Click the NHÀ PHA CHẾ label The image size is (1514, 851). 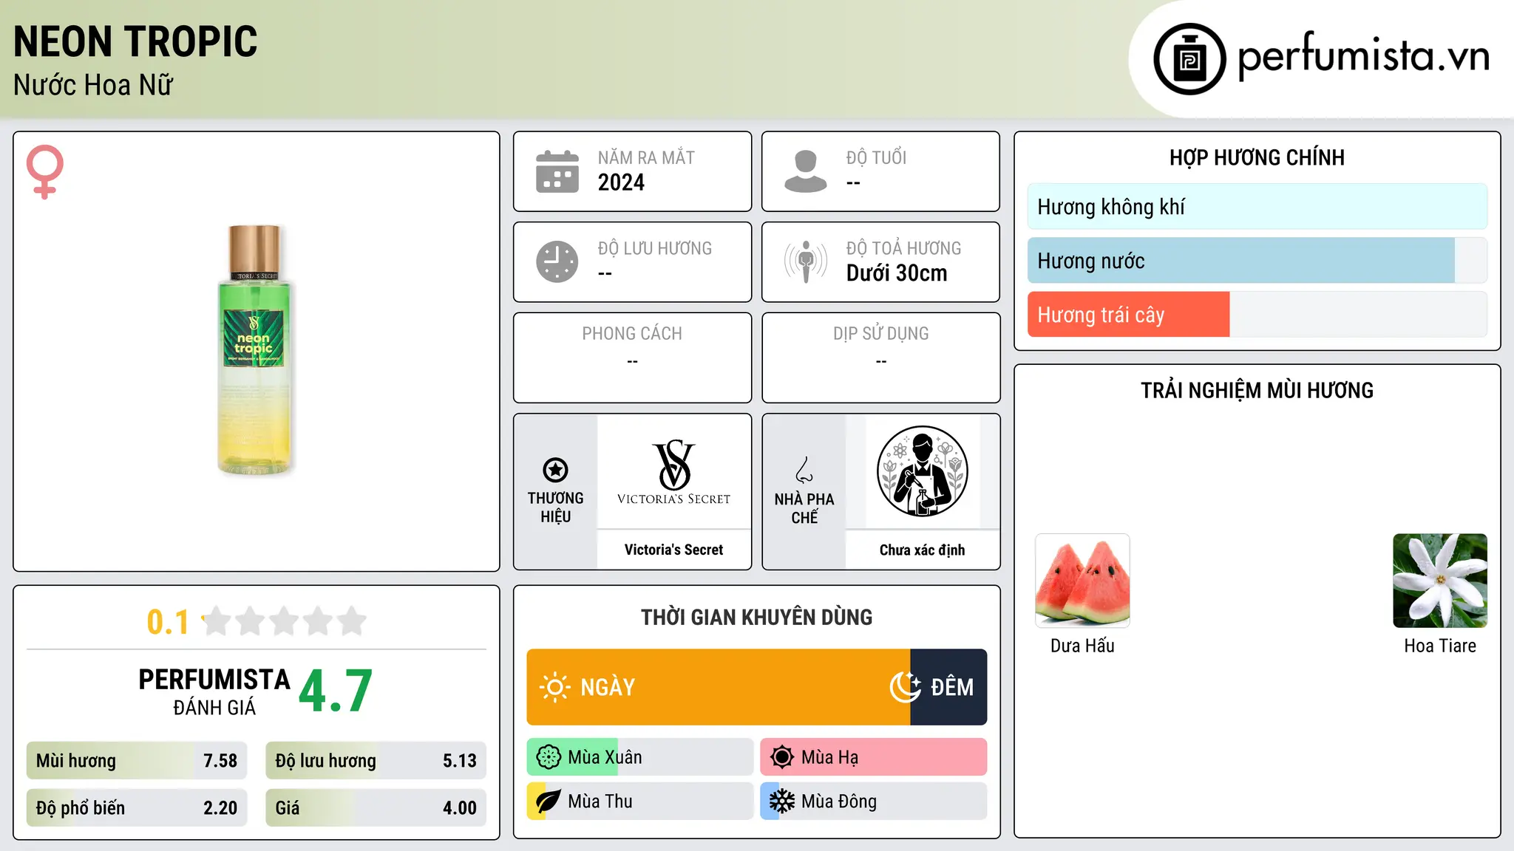pyautogui.click(x=804, y=508)
